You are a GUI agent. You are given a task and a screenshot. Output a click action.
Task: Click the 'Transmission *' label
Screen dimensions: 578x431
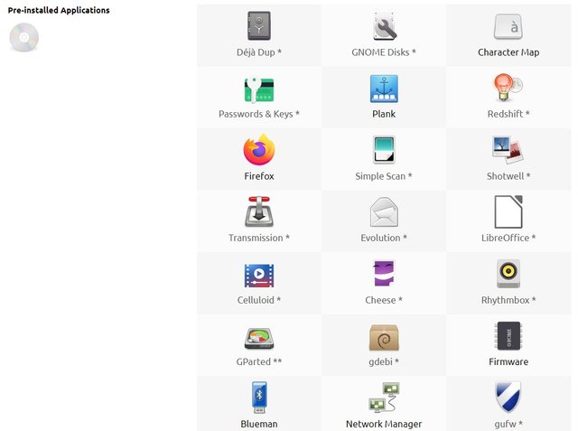point(259,238)
